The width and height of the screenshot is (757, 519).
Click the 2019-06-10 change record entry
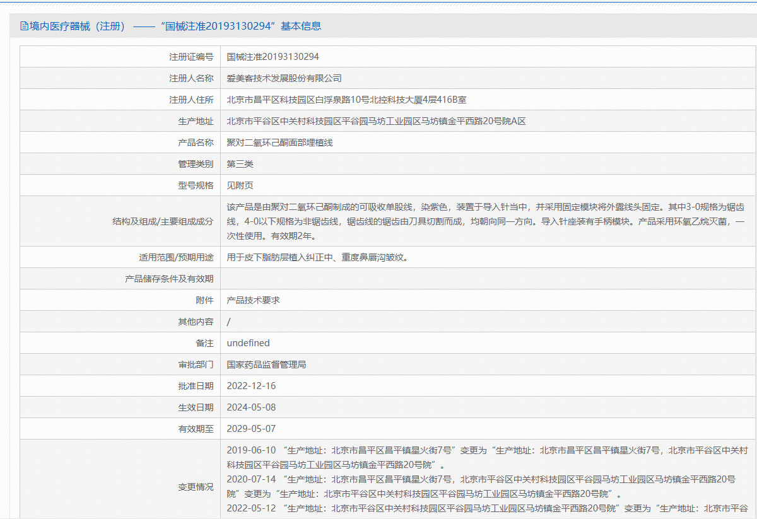(486, 457)
